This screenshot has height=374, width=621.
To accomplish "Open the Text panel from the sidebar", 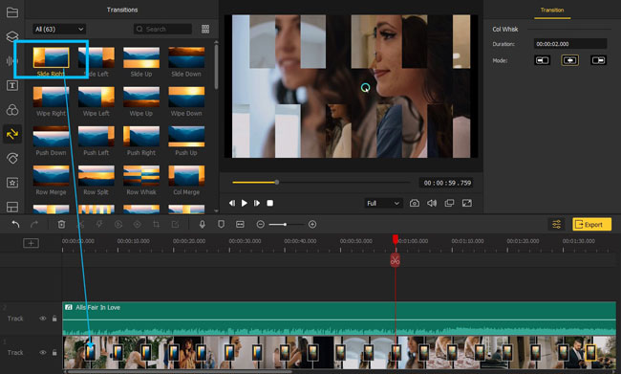I will [x=12, y=85].
